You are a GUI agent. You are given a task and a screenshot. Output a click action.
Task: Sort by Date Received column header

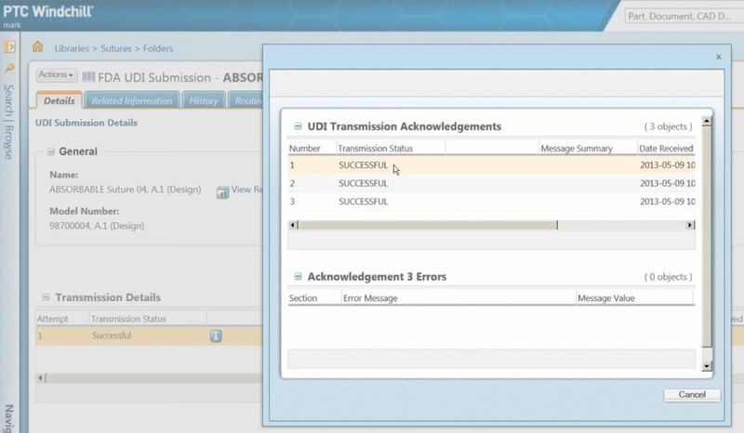pyautogui.click(x=666, y=149)
